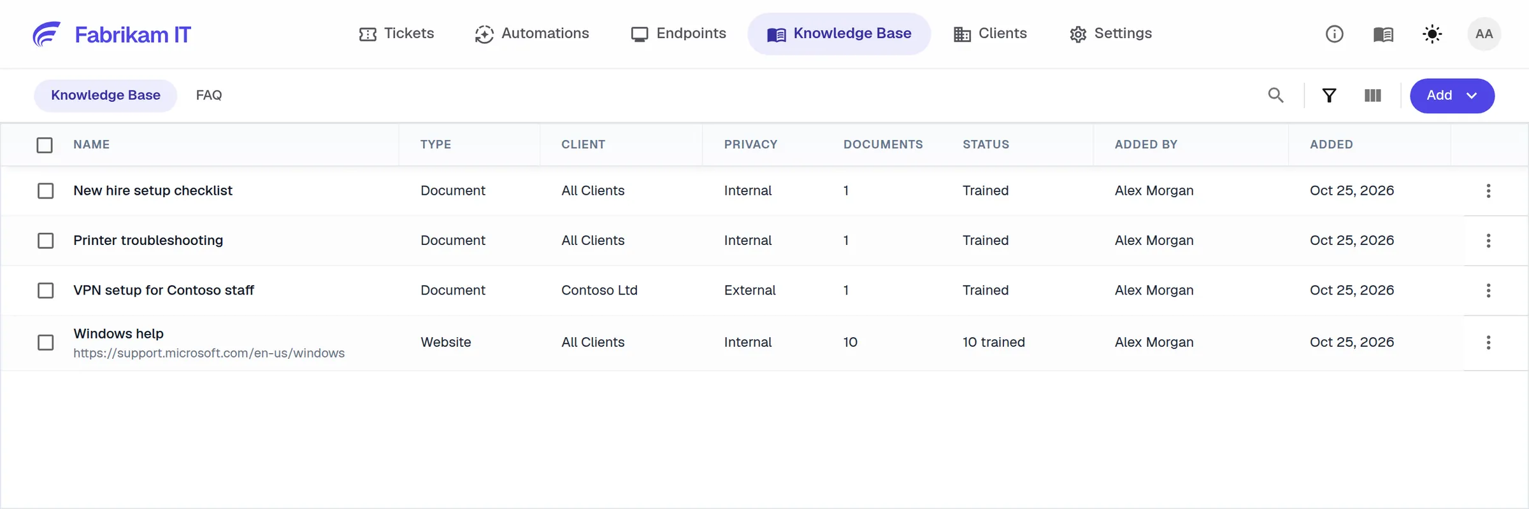Open the column chooser icon
1529x509 pixels.
(1373, 95)
